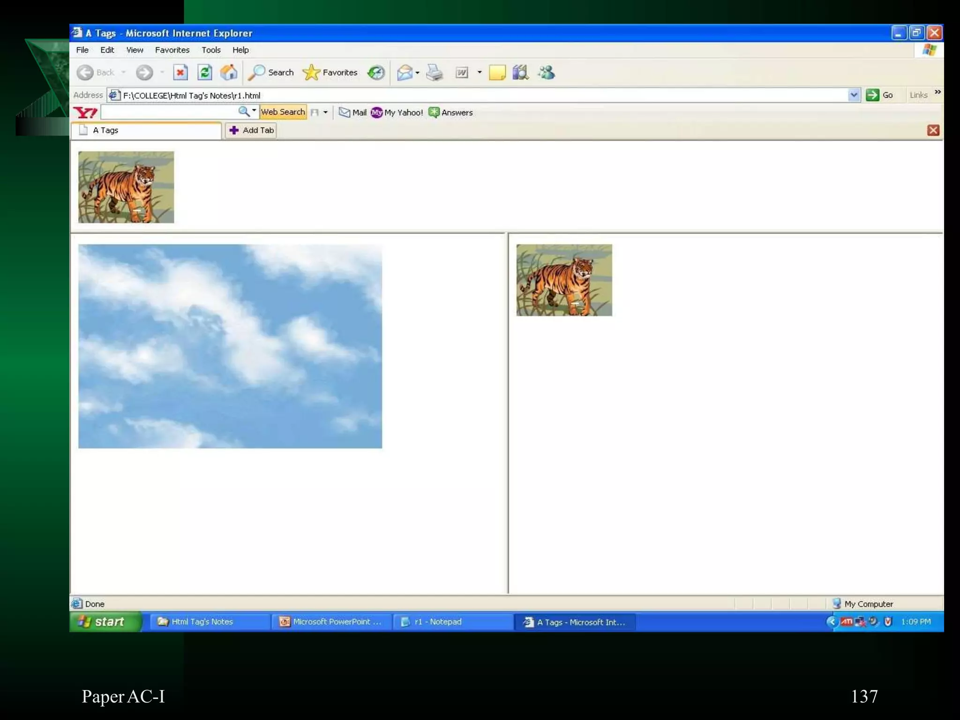Screen dimensions: 960x720
Task: Expand the Address bar dropdown
Action: click(854, 95)
